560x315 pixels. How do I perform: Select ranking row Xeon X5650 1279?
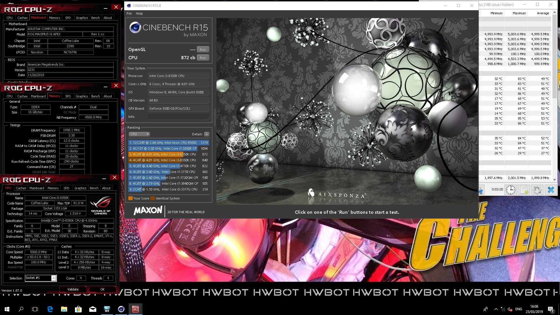click(169, 143)
